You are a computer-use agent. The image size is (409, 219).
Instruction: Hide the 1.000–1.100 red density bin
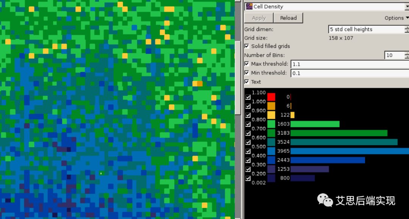[x=248, y=97]
